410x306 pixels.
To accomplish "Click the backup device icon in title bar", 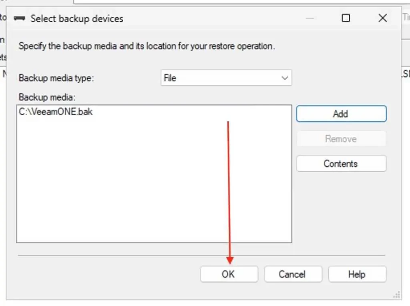I will 20,18.
